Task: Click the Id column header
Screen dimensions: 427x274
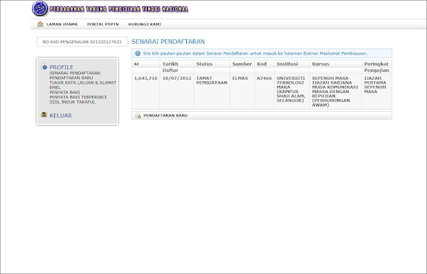Action: [136, 64]
